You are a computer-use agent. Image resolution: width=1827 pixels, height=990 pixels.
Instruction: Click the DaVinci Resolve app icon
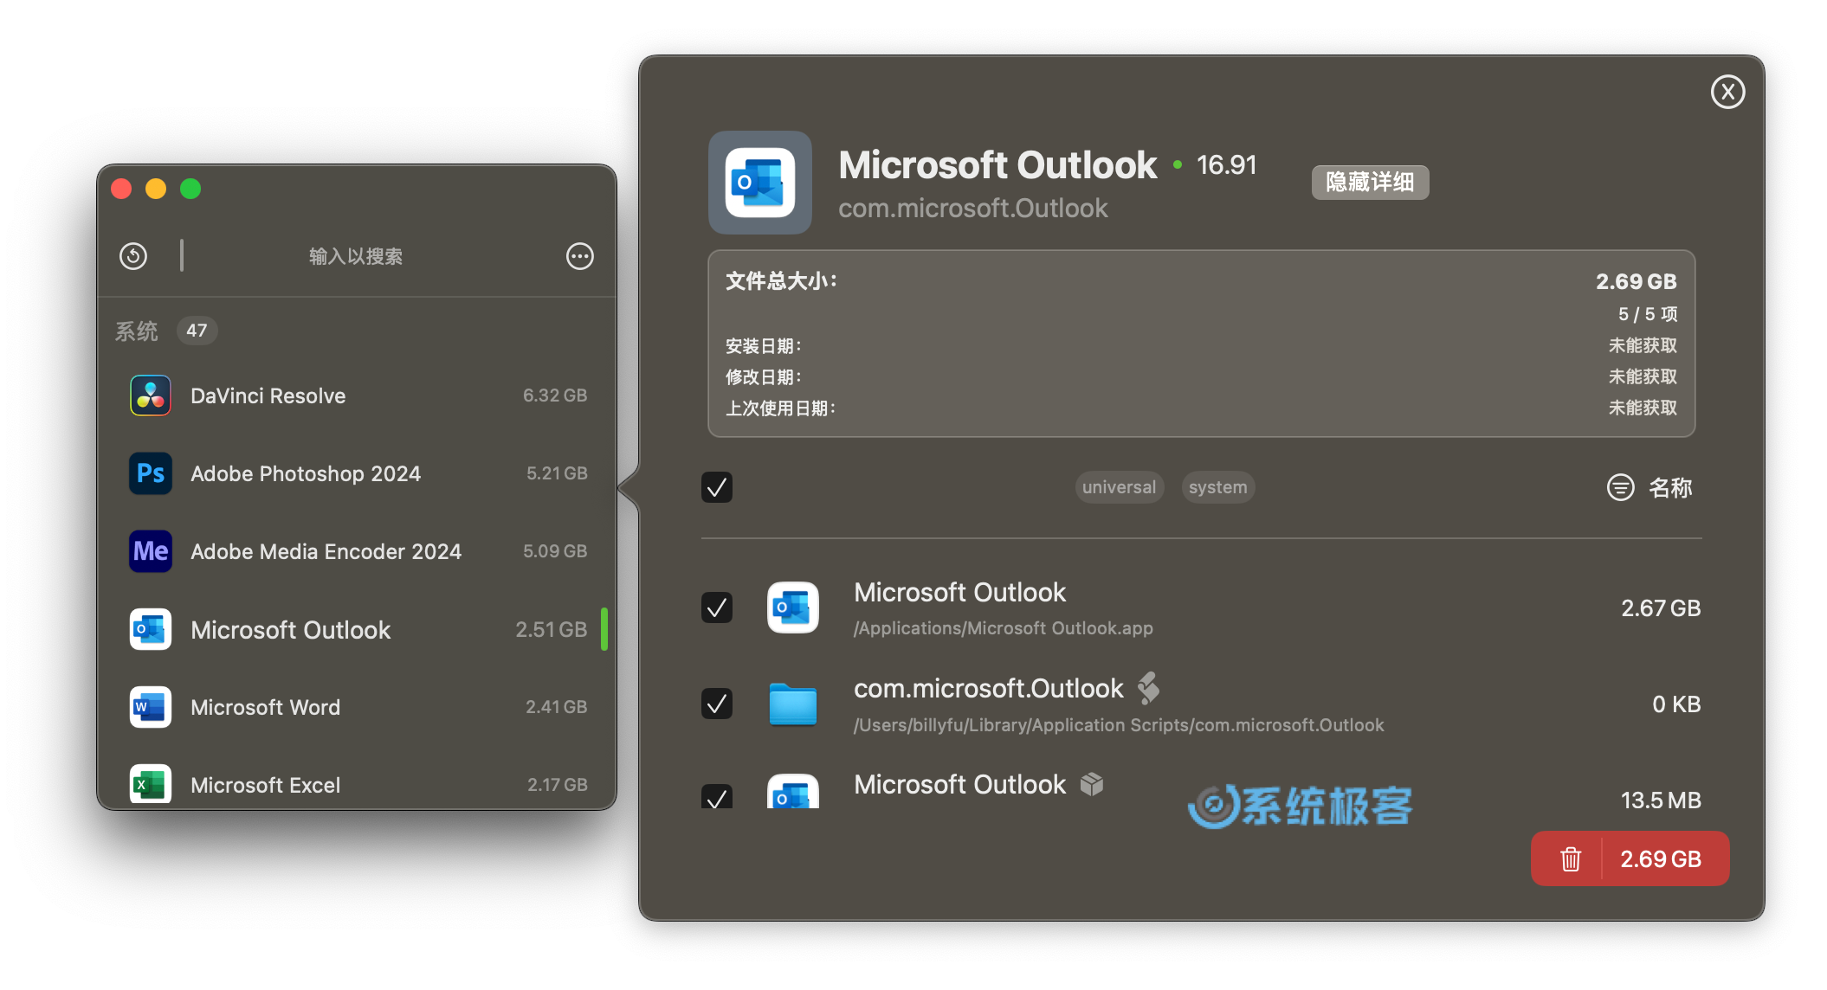[x=151, y=395]
